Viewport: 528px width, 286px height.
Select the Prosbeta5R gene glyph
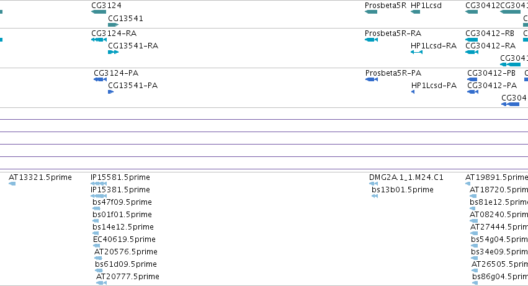[371, 12]
